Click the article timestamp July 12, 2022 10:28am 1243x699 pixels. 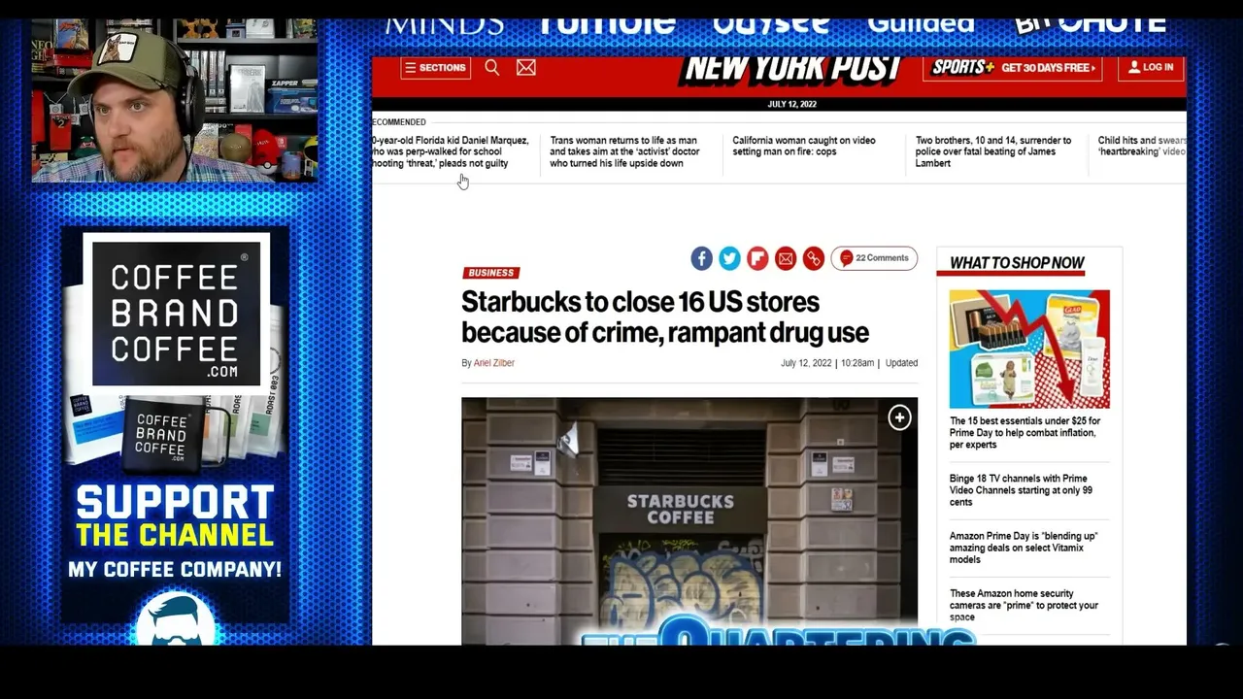[x=827, y=363]
